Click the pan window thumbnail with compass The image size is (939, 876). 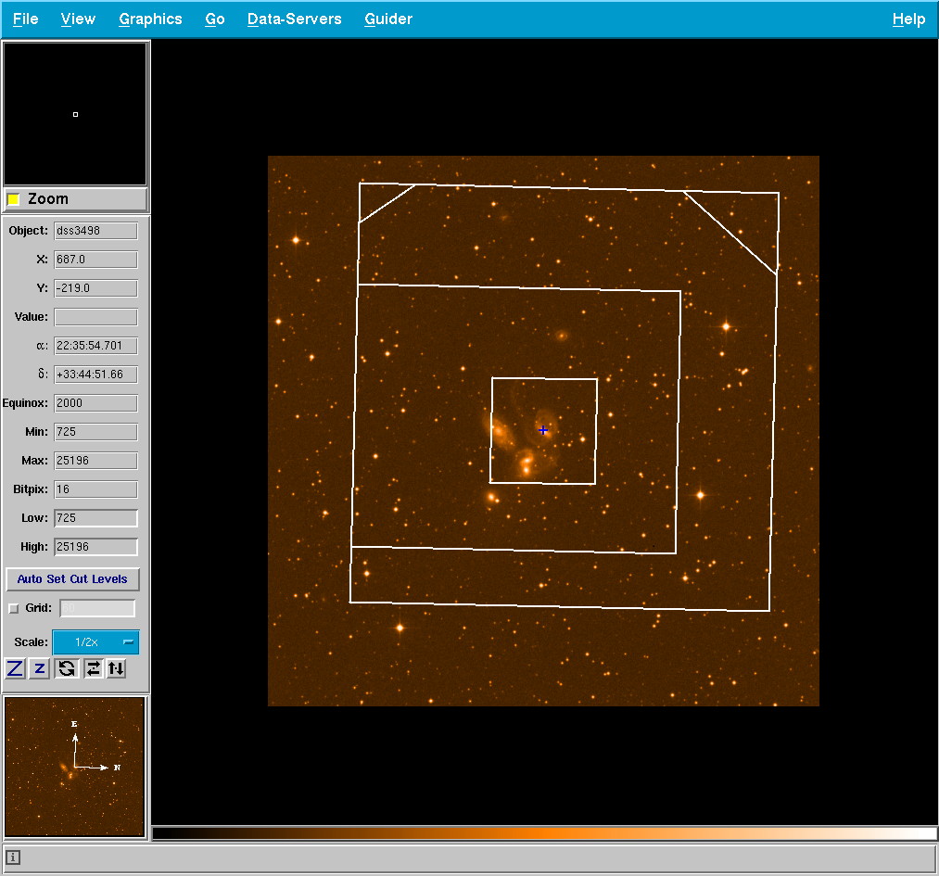click(75, 767)
